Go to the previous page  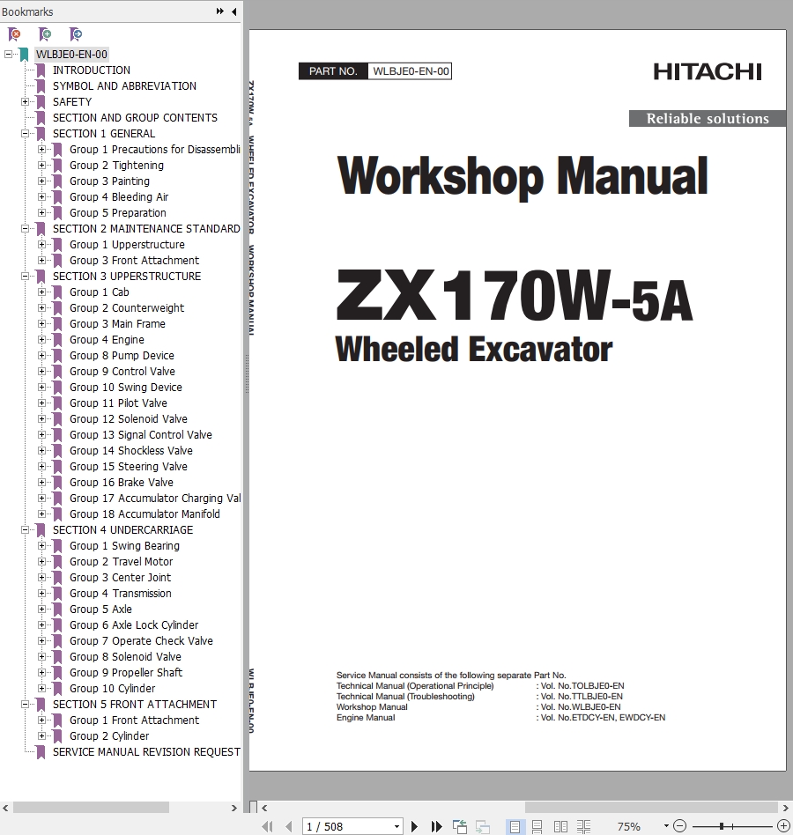tap(289, 826)
